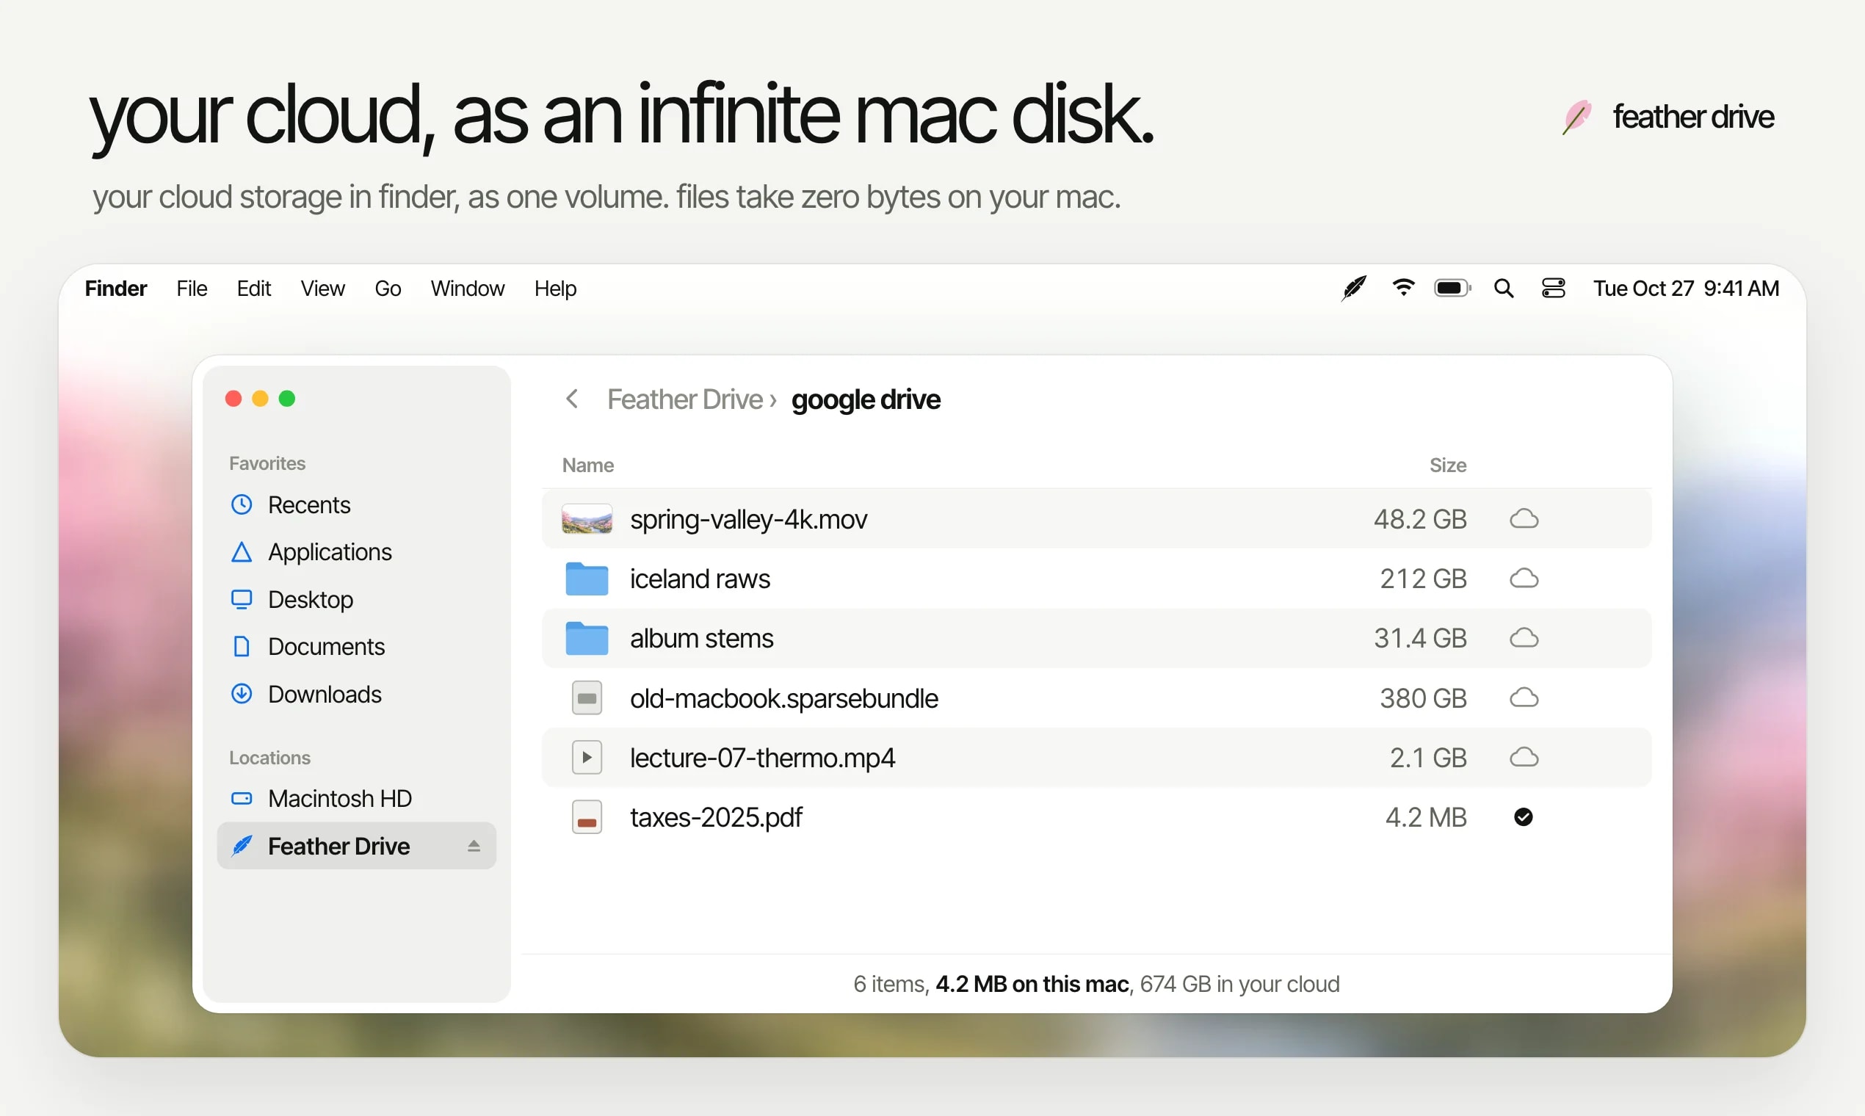1865x1116 pixels.
Task: Open Spotlight search magnifier icon
Action: point(1503,288)
